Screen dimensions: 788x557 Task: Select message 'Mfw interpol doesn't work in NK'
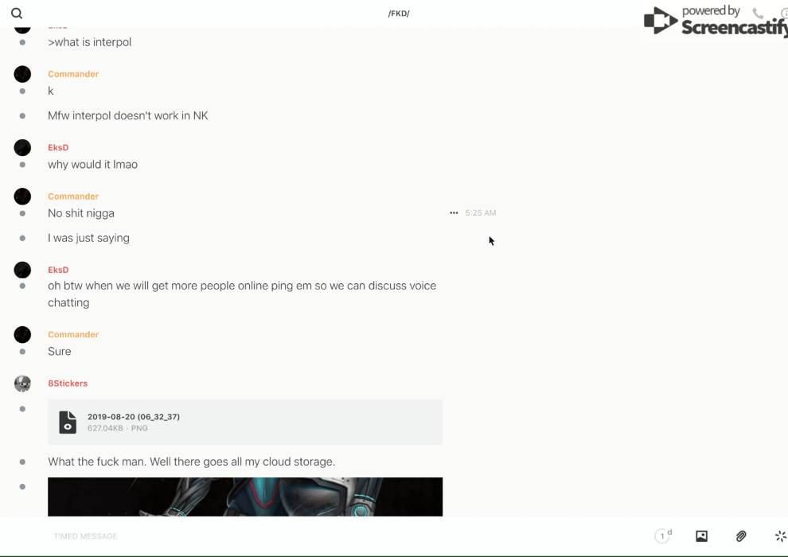[127, 115]
